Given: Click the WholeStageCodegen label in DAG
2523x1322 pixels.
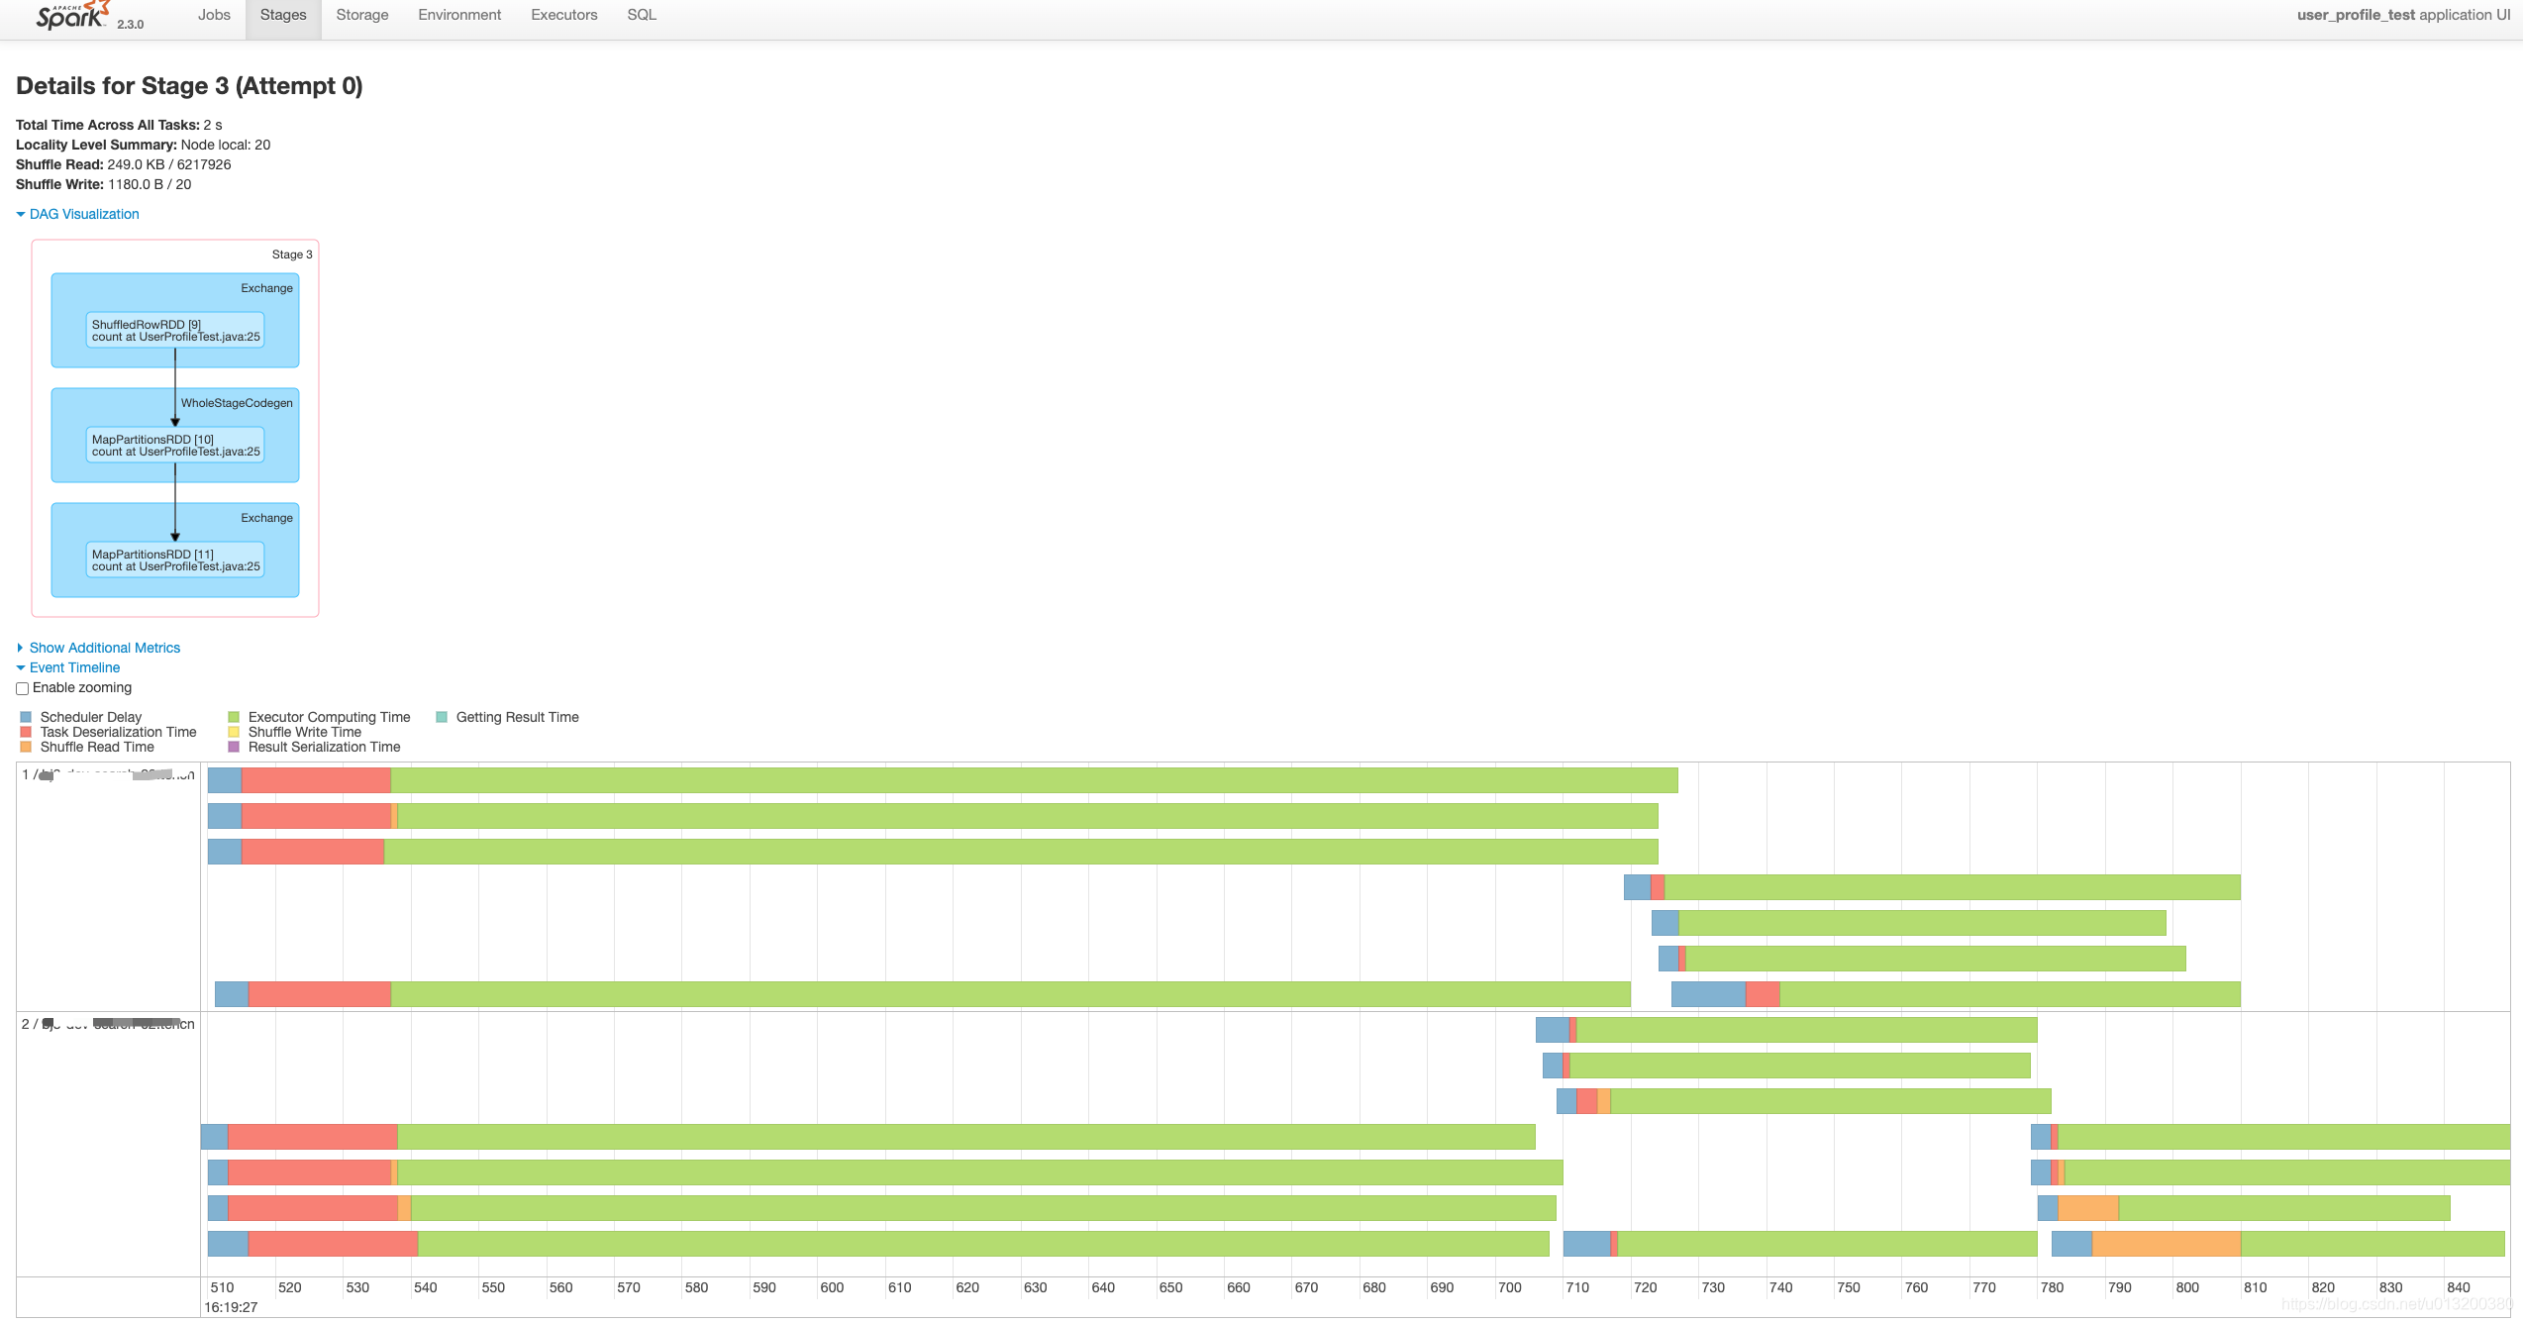Looking at the screenshot, I should tap(237, 403).
